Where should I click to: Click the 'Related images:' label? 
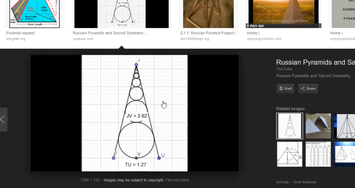pyautogui.click(x=291, y=109)
